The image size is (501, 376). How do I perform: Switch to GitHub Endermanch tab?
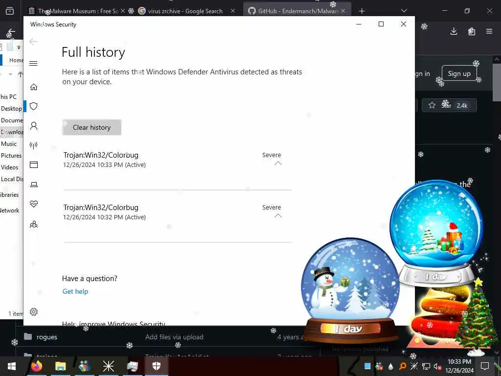pyautogui.click(x=297, y=11)
